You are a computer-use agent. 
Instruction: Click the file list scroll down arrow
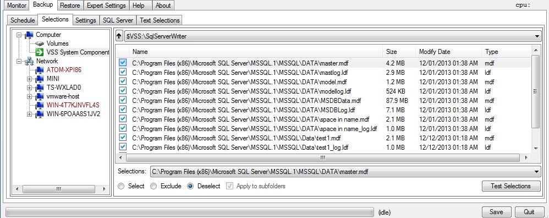(x=535, y=148)
